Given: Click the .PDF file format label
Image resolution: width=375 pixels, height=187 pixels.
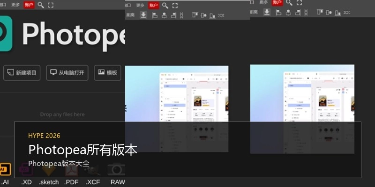Looking at the screenshot, I should click(71, 182).
